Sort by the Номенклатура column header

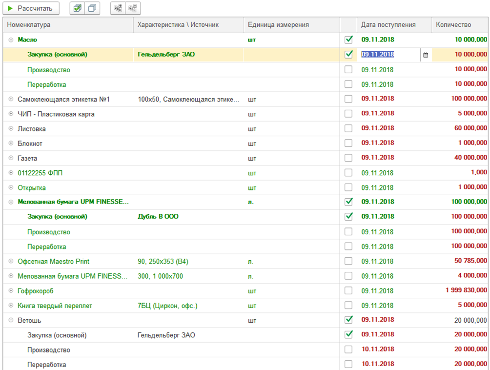[68, 25]
